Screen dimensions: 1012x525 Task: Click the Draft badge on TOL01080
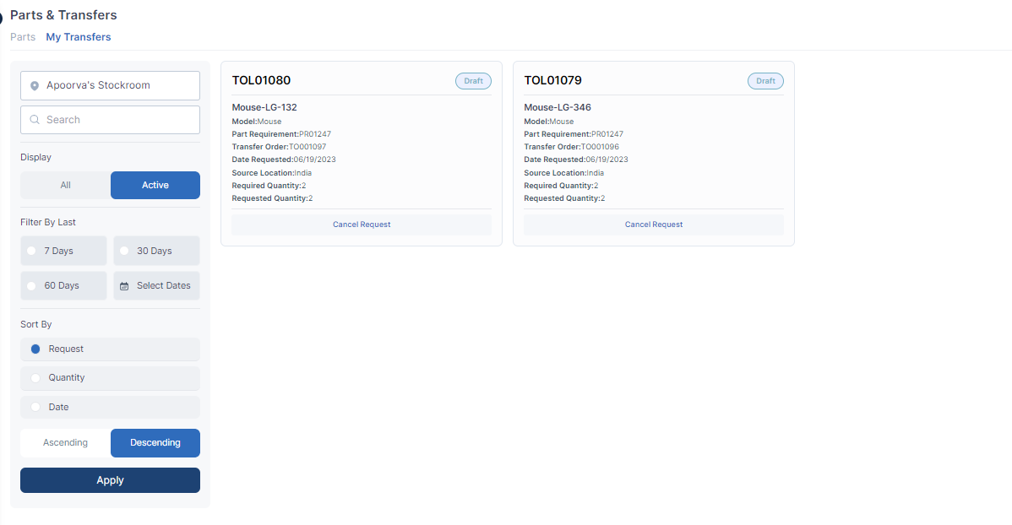[474, 81]
